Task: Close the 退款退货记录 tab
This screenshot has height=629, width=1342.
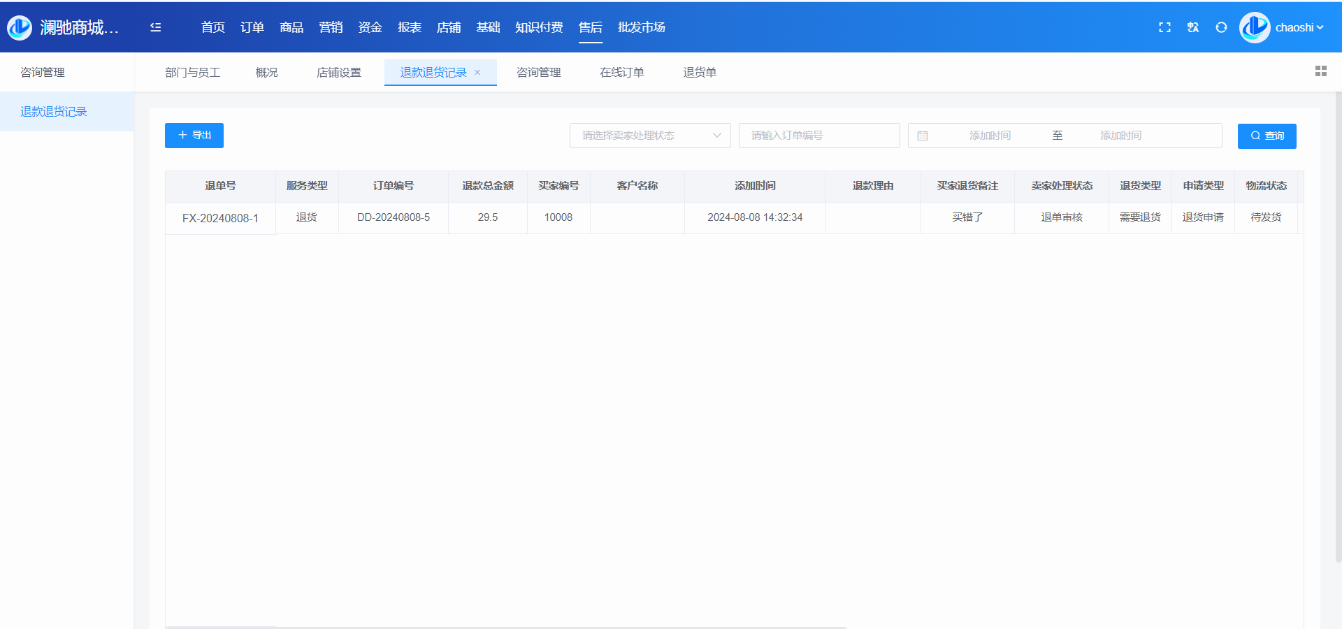Action: (x=477, y=73)
